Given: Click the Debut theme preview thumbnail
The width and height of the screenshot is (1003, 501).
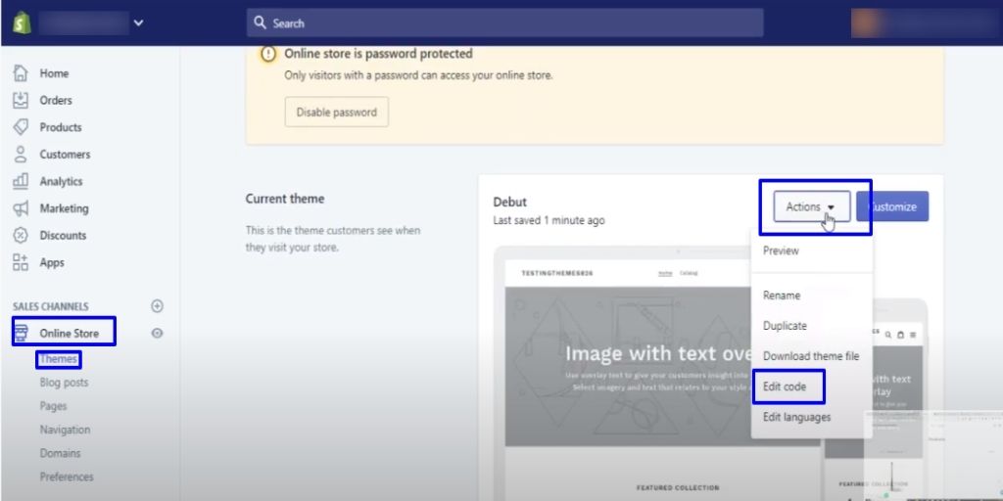Looking at the screenshot, I should 658,373.
